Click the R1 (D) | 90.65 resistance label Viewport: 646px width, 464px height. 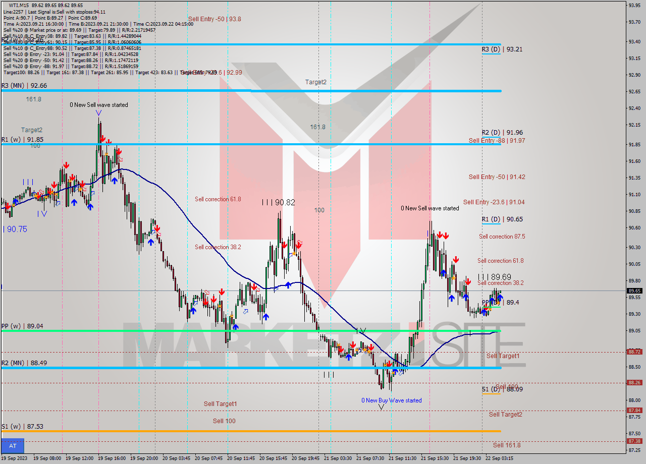click(502, 219)
